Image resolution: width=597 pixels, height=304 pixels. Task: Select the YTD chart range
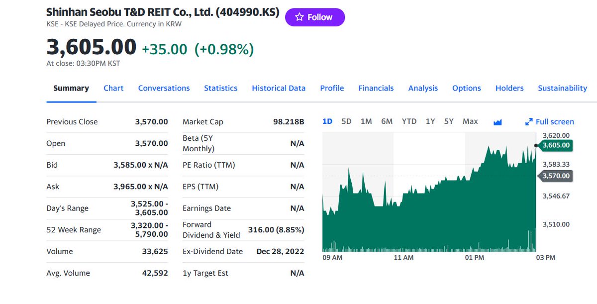(x=409, y=121)
